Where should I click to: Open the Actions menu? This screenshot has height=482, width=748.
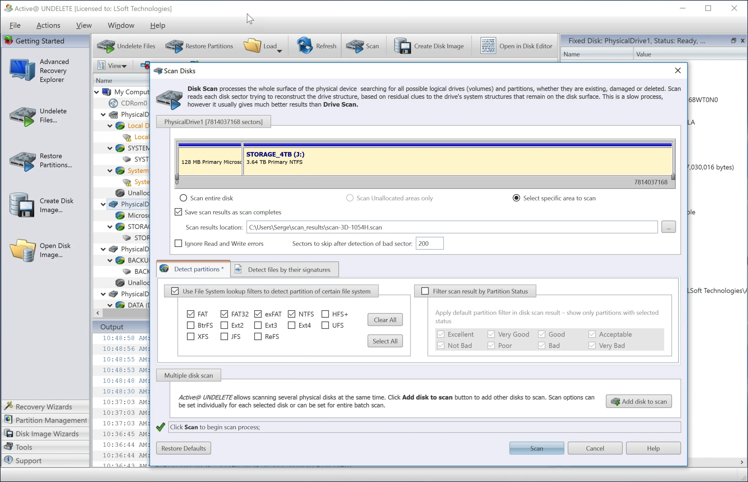click(x=48, y=25)
